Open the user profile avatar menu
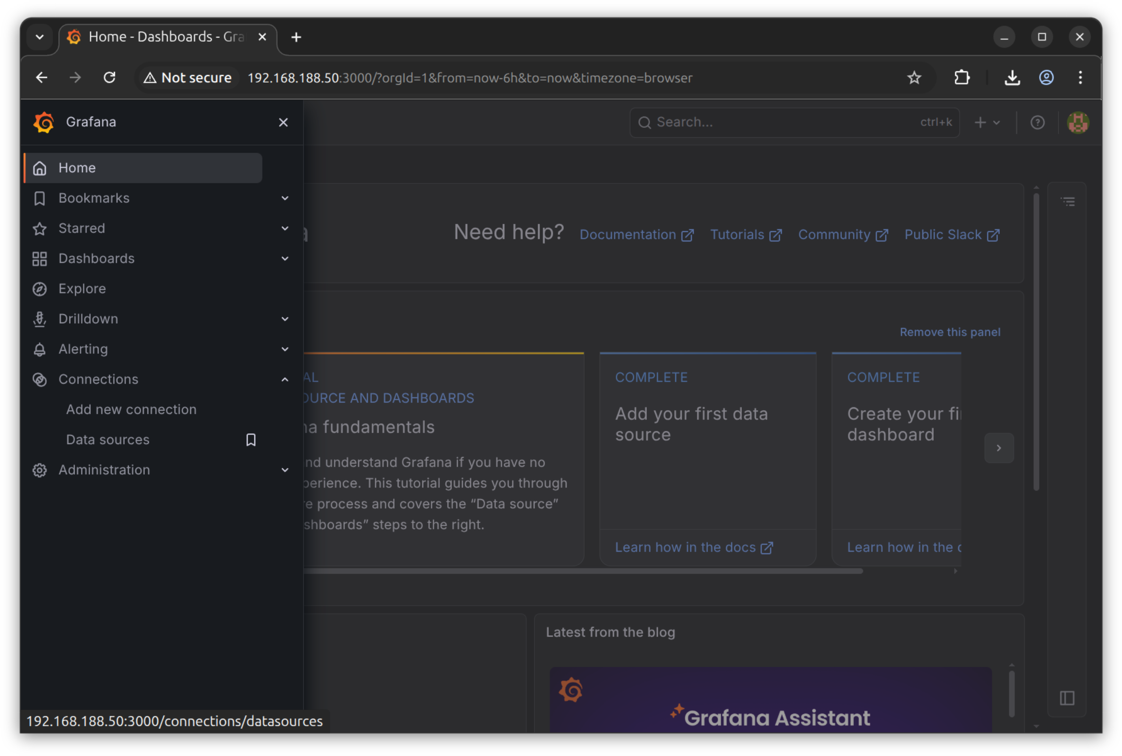Image resolution: width=1122 pixels, height=756 pixels. (1078, 123)
